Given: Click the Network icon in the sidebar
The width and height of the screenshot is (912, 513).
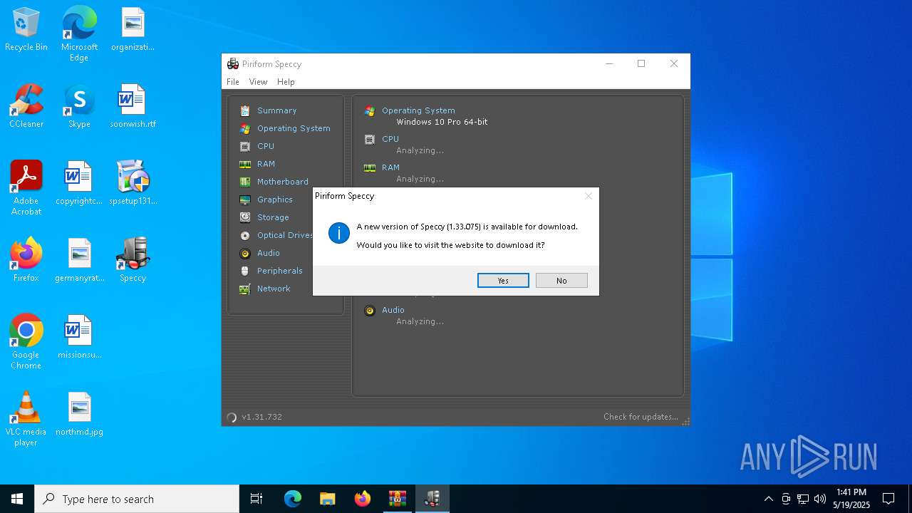Looking at the screenshot, I should [245, 289].
